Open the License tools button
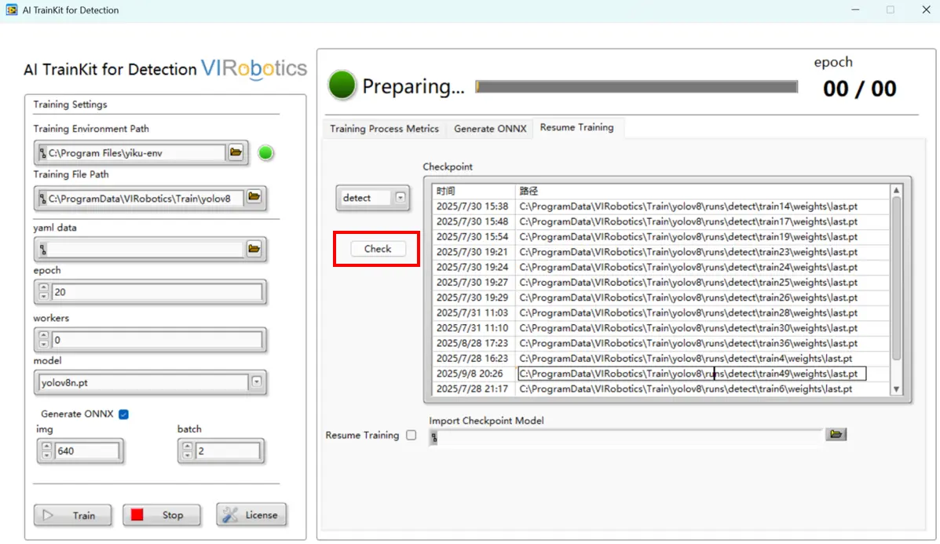Viewport: 940px width, 544px height. click(x=251, y=515)
